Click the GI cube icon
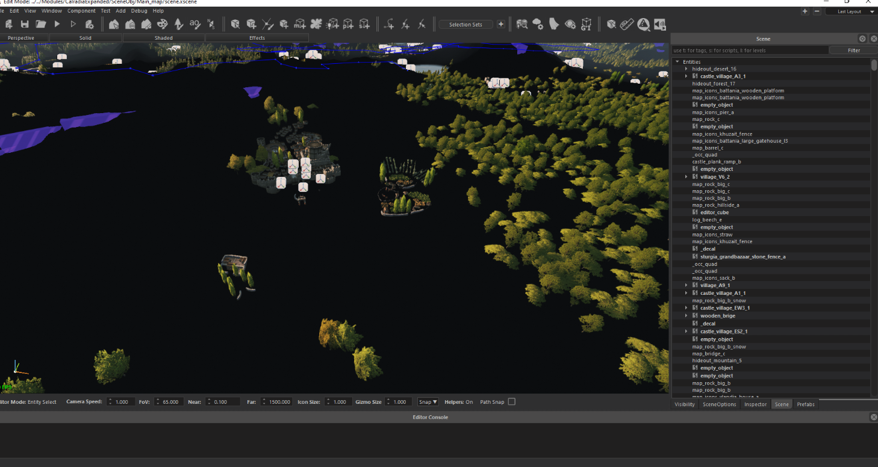This screenshot has width=878, height=467. pyautogui.click(x=587, y=24)
